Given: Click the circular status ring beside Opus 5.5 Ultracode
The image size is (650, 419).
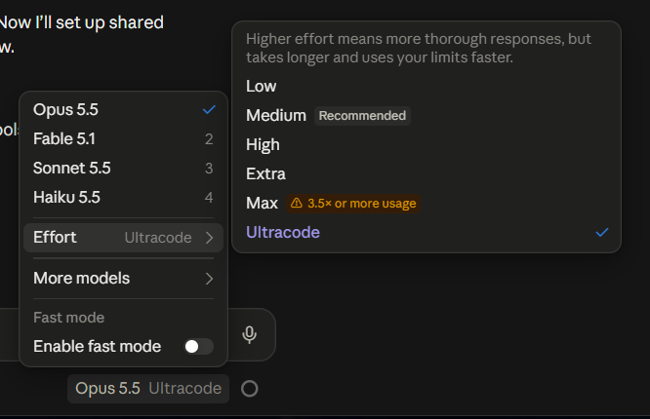Looking at the screenshot, I should (250, 389).
